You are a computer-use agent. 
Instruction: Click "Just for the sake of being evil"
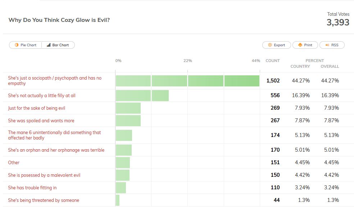[x=37, y=108]
